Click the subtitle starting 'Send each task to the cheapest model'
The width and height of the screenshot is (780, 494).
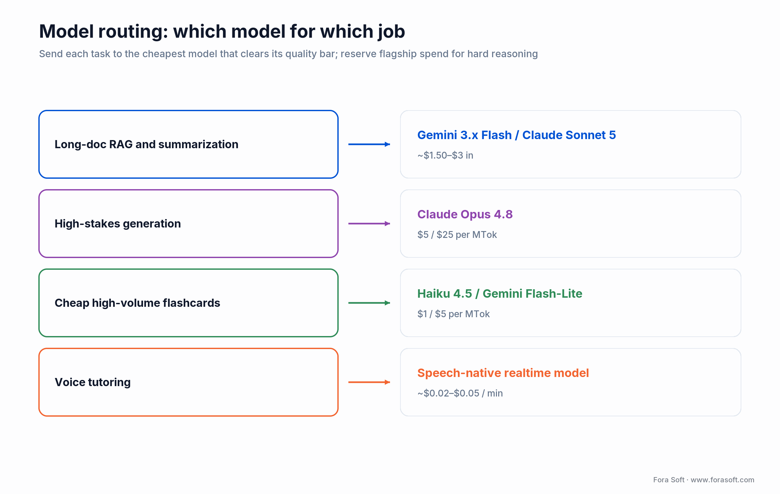point(288,54)
